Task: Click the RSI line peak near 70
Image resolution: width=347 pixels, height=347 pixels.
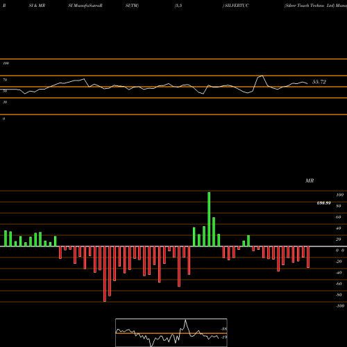Action: click(x=262, y=76)
